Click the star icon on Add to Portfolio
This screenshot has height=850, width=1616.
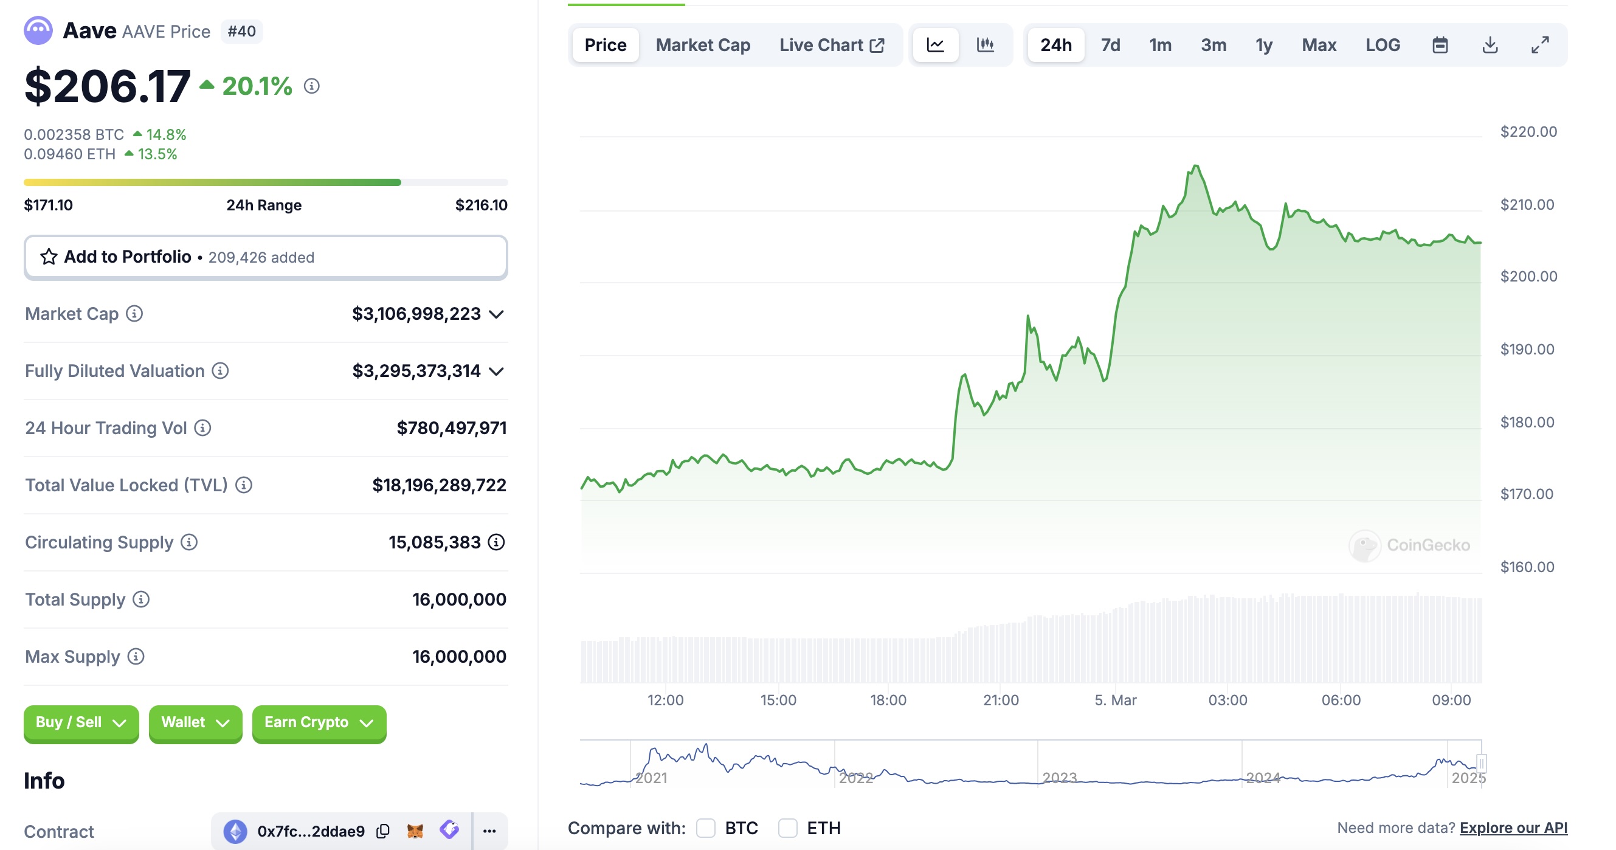click(x=48, y=257)
